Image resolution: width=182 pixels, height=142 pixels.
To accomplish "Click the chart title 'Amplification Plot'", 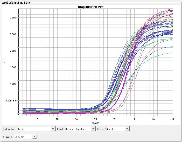I will coord(91,7).
